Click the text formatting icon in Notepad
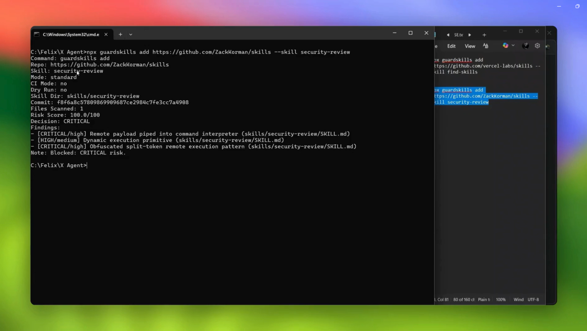Viewport: 587px width, 331px height. (x=486, y=46)
